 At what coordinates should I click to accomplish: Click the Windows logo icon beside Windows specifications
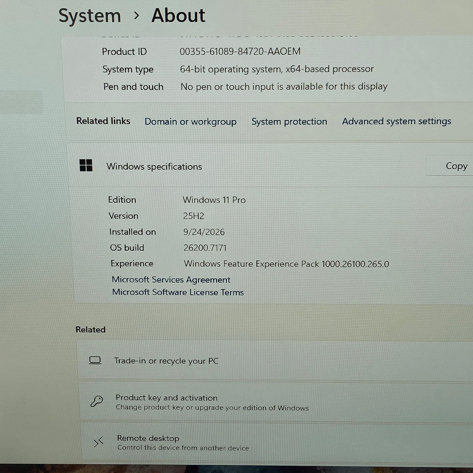[x=86, y=166]
